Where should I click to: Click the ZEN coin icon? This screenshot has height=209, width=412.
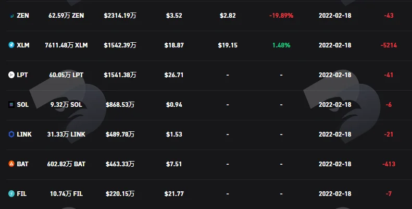click(11, 16)
